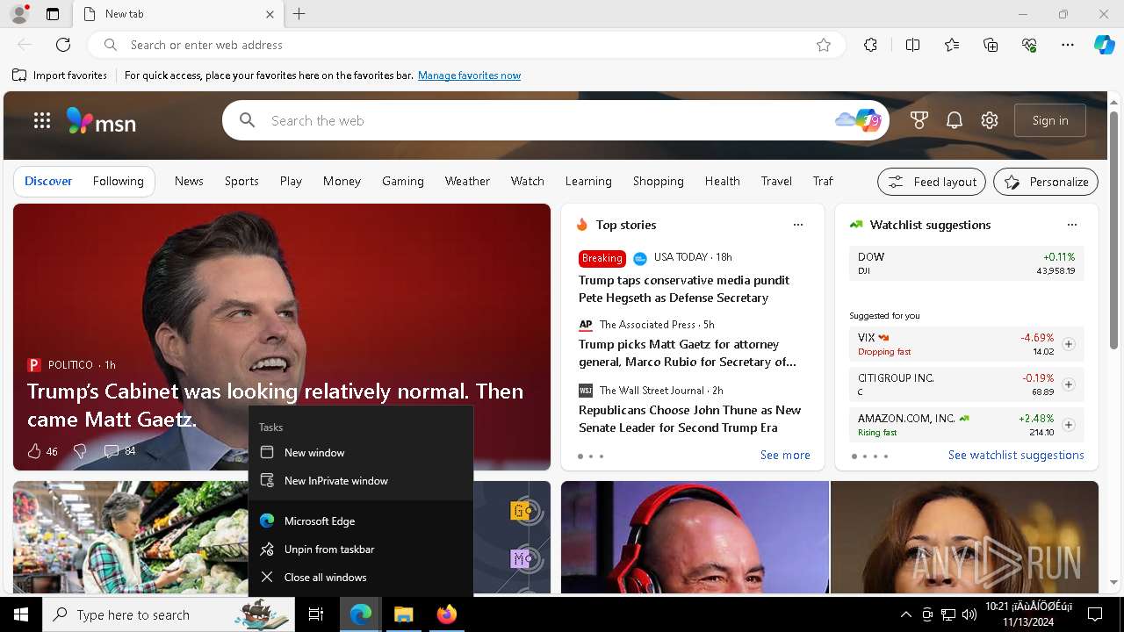Open Favorites hub icon

(952, 45)
